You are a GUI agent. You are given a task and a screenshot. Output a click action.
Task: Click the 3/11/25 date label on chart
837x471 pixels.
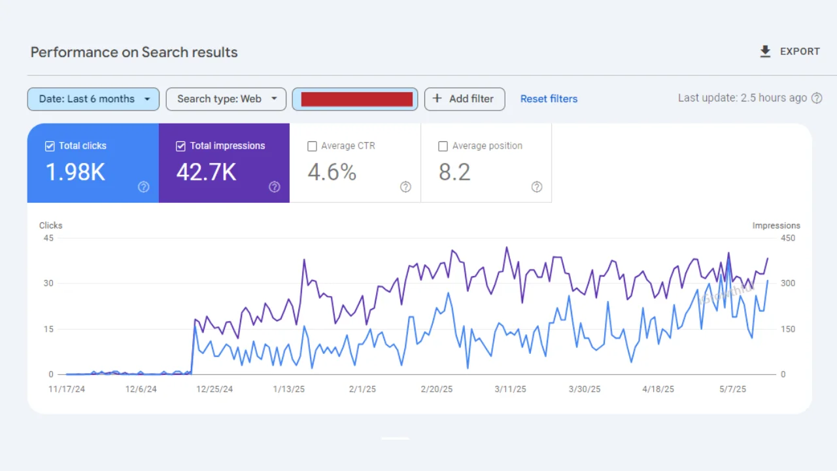[x=510, y=389]
